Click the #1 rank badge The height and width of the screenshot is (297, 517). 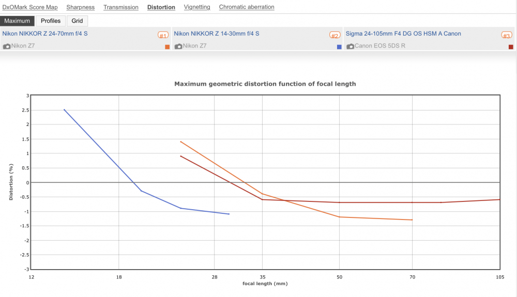pyautogui.click(x=163, y=35)
